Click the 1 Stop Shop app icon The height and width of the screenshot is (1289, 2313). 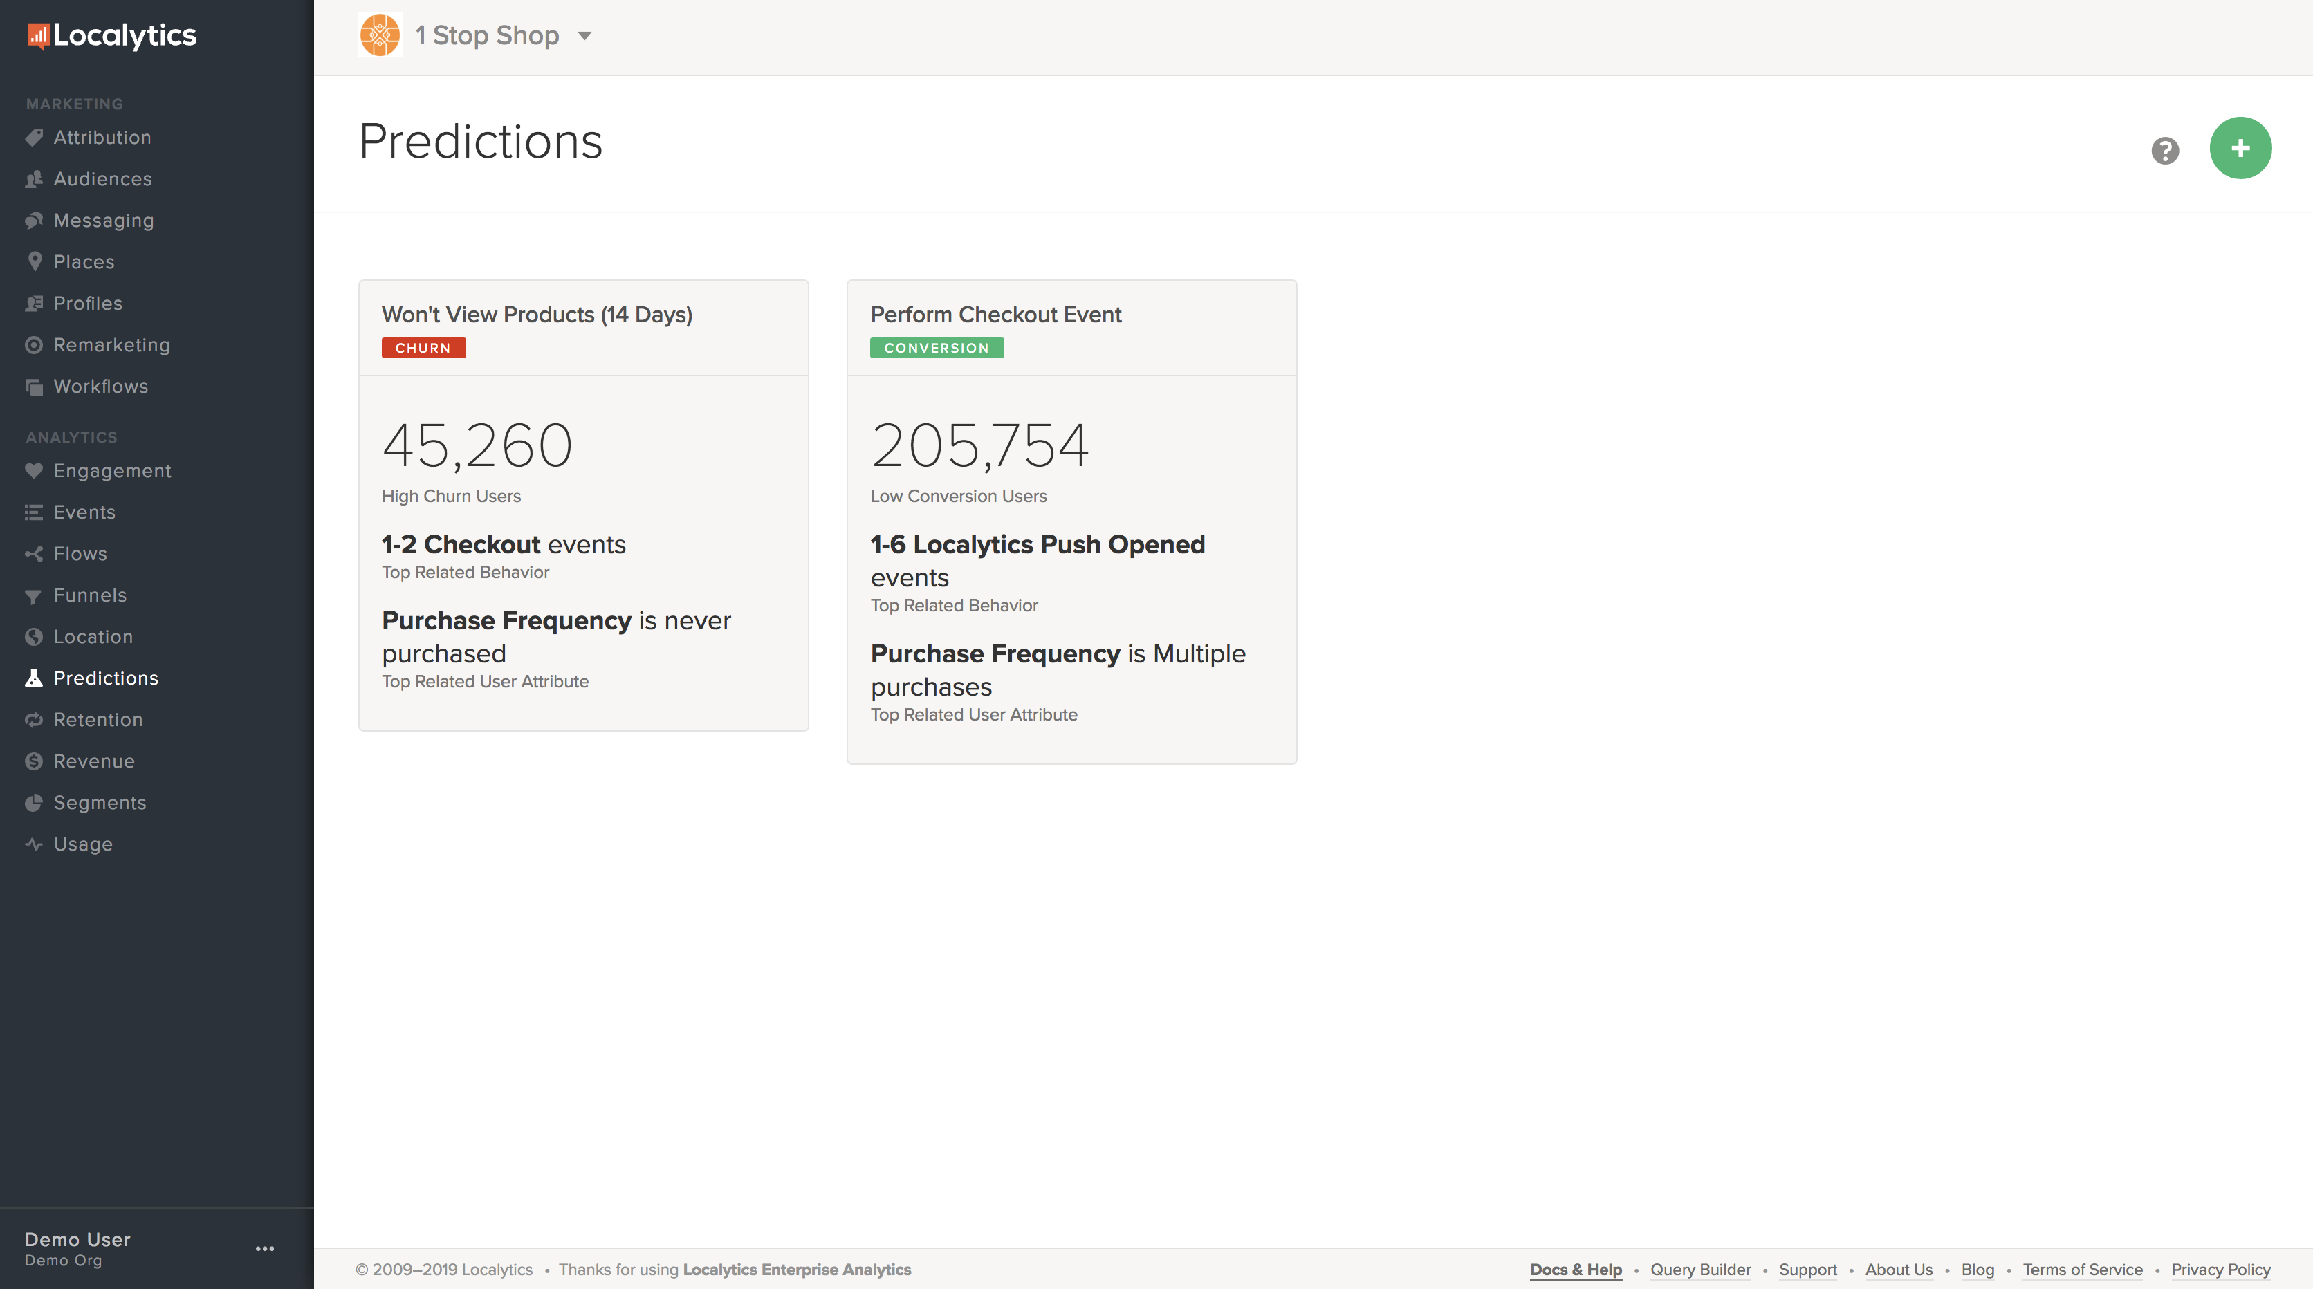pyautogui.click(x=380, y=36)
